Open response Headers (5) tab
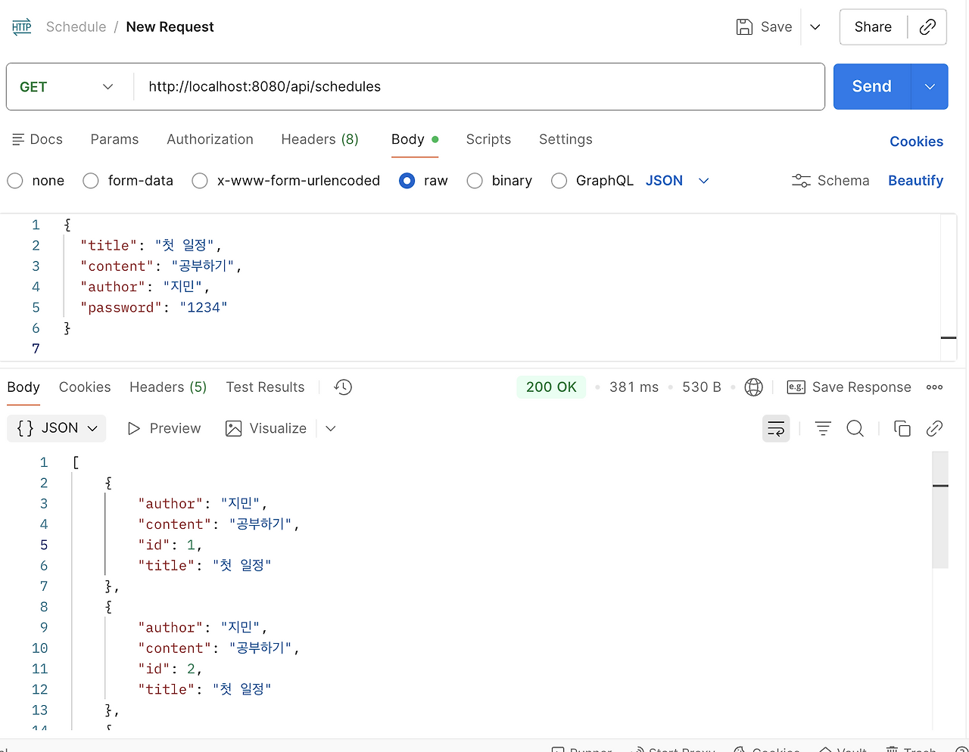Screen dimensions: 969x752 click(x=168, y=387)
